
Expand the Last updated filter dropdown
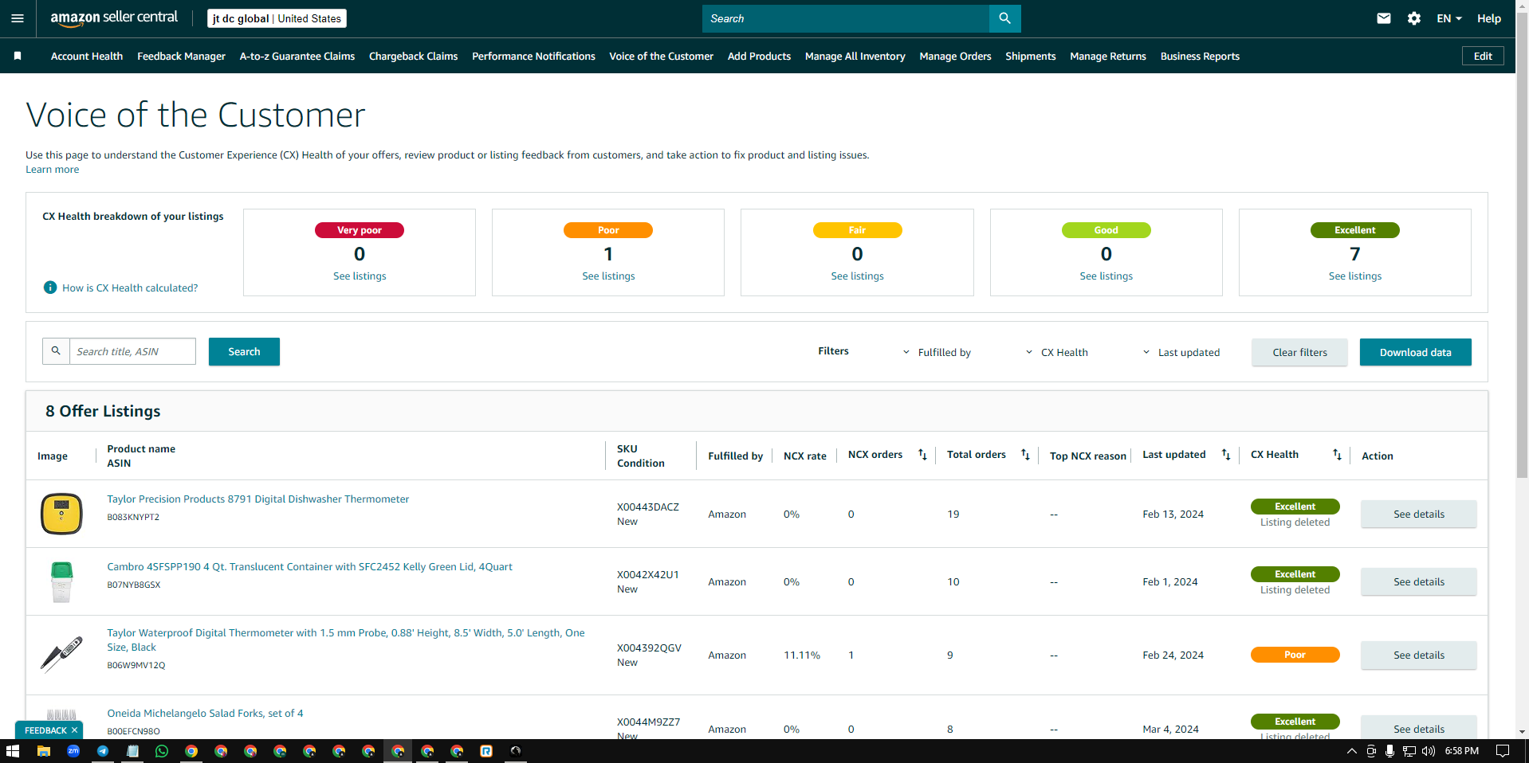1181,352
